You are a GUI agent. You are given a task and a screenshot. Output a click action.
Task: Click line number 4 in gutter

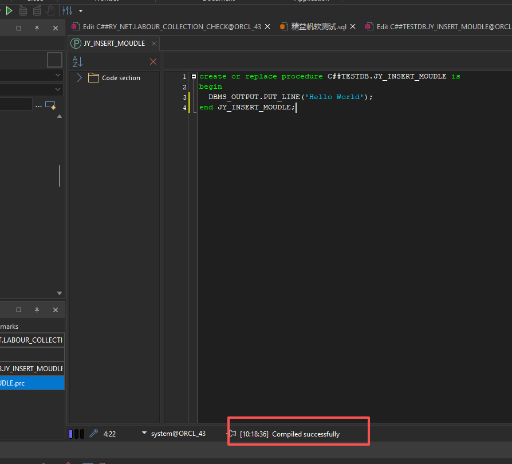pyautogui.click(x=184, y=108)
